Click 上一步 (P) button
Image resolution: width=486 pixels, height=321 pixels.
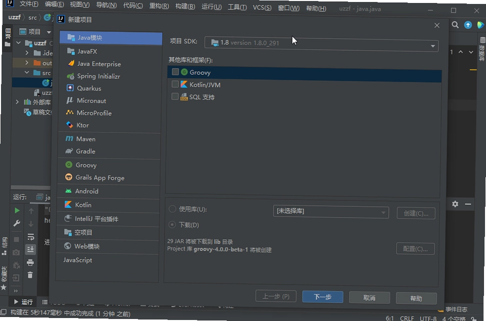[x=276, y=296]
